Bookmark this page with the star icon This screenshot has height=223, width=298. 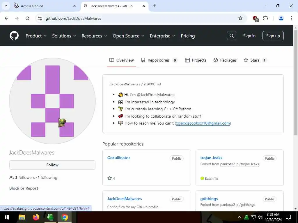click(x=240, y=18)
